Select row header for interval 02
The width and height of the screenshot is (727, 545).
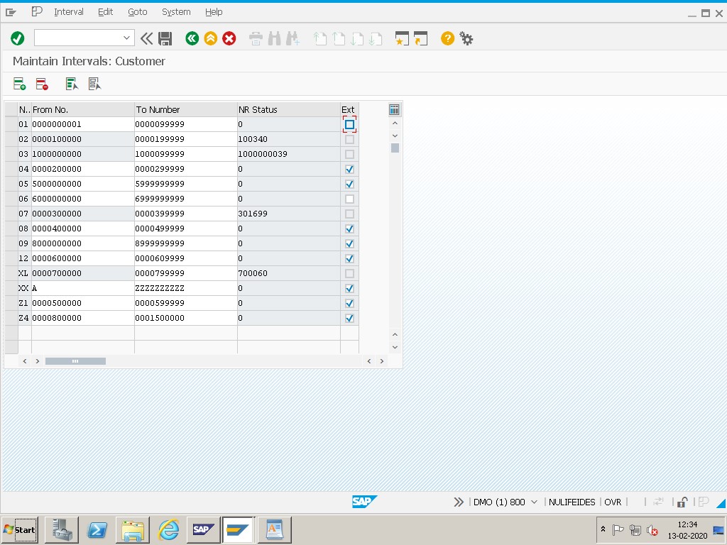pyautogui.click(x=11, y=139)
